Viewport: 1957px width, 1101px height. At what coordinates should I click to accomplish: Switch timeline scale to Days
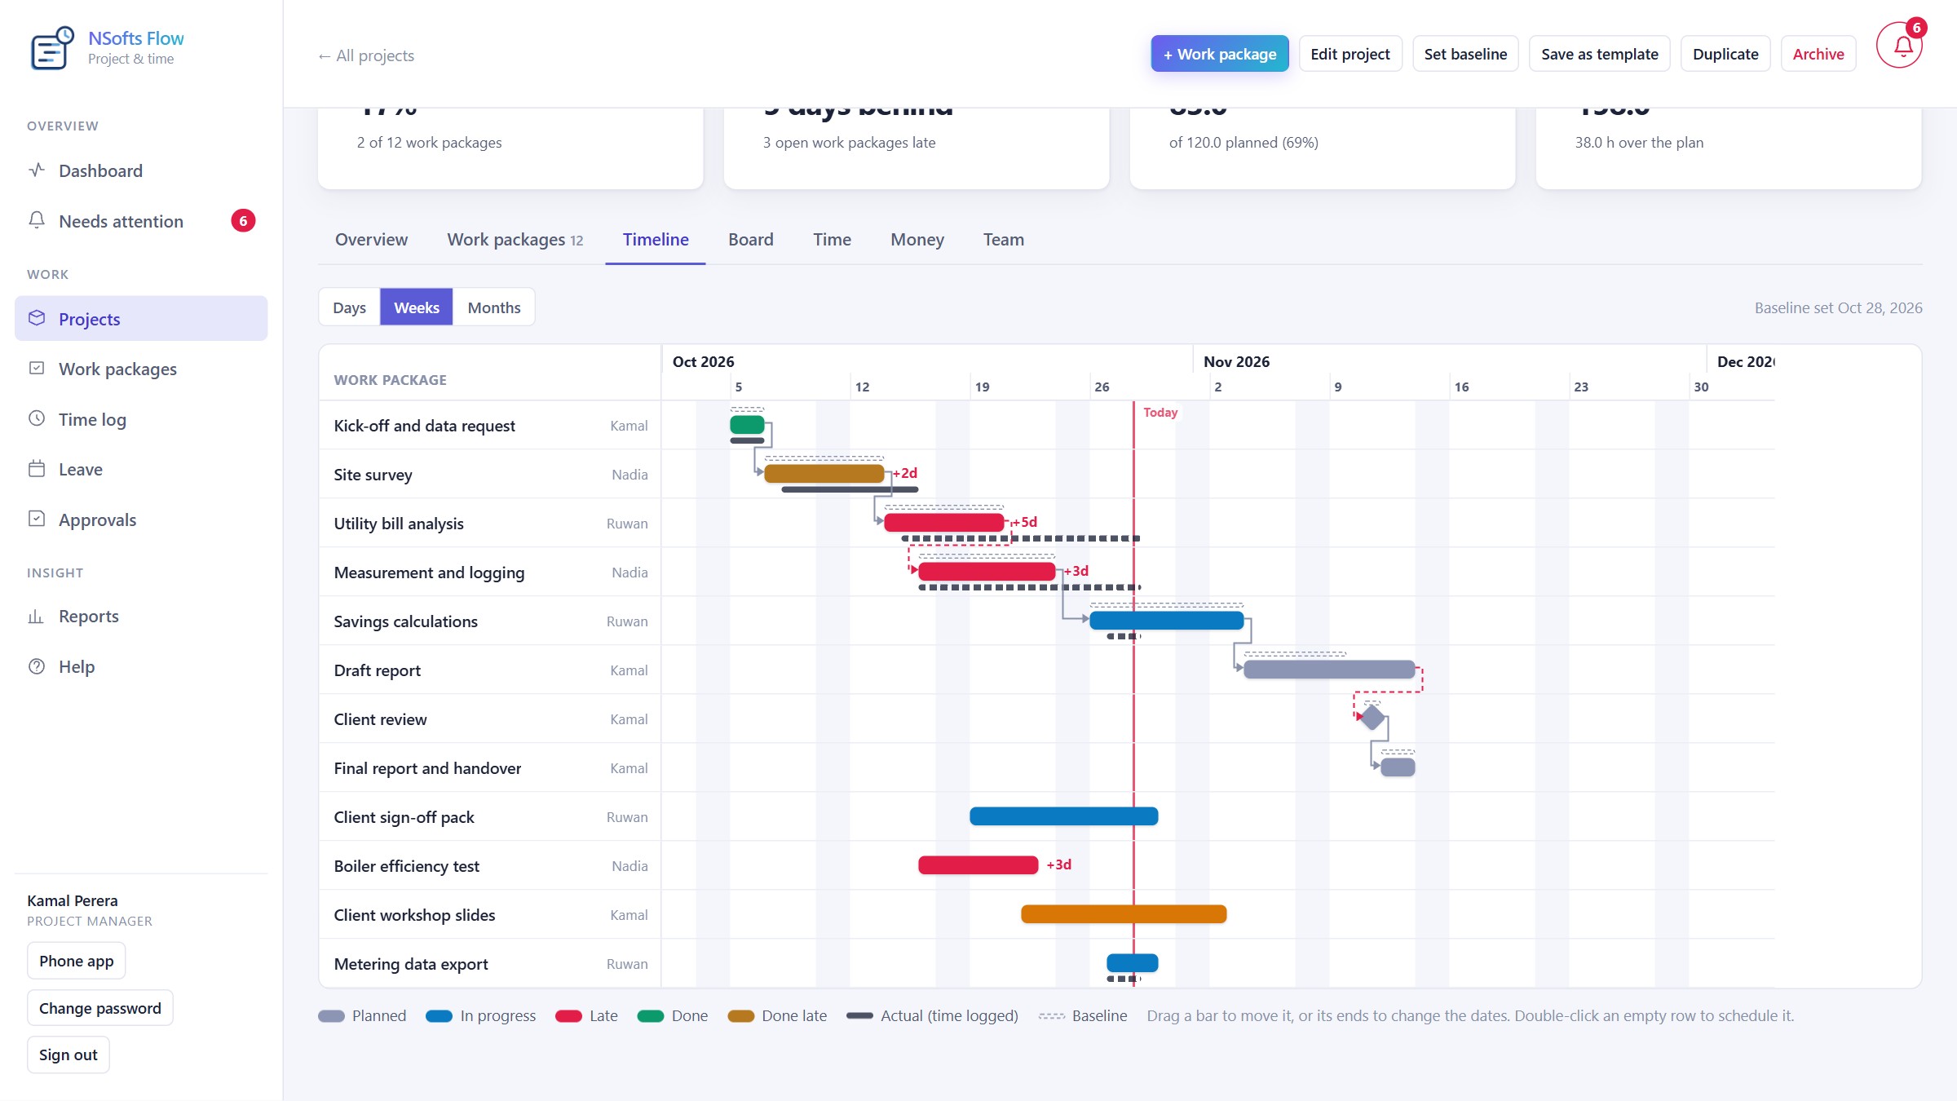coord(349,307)
